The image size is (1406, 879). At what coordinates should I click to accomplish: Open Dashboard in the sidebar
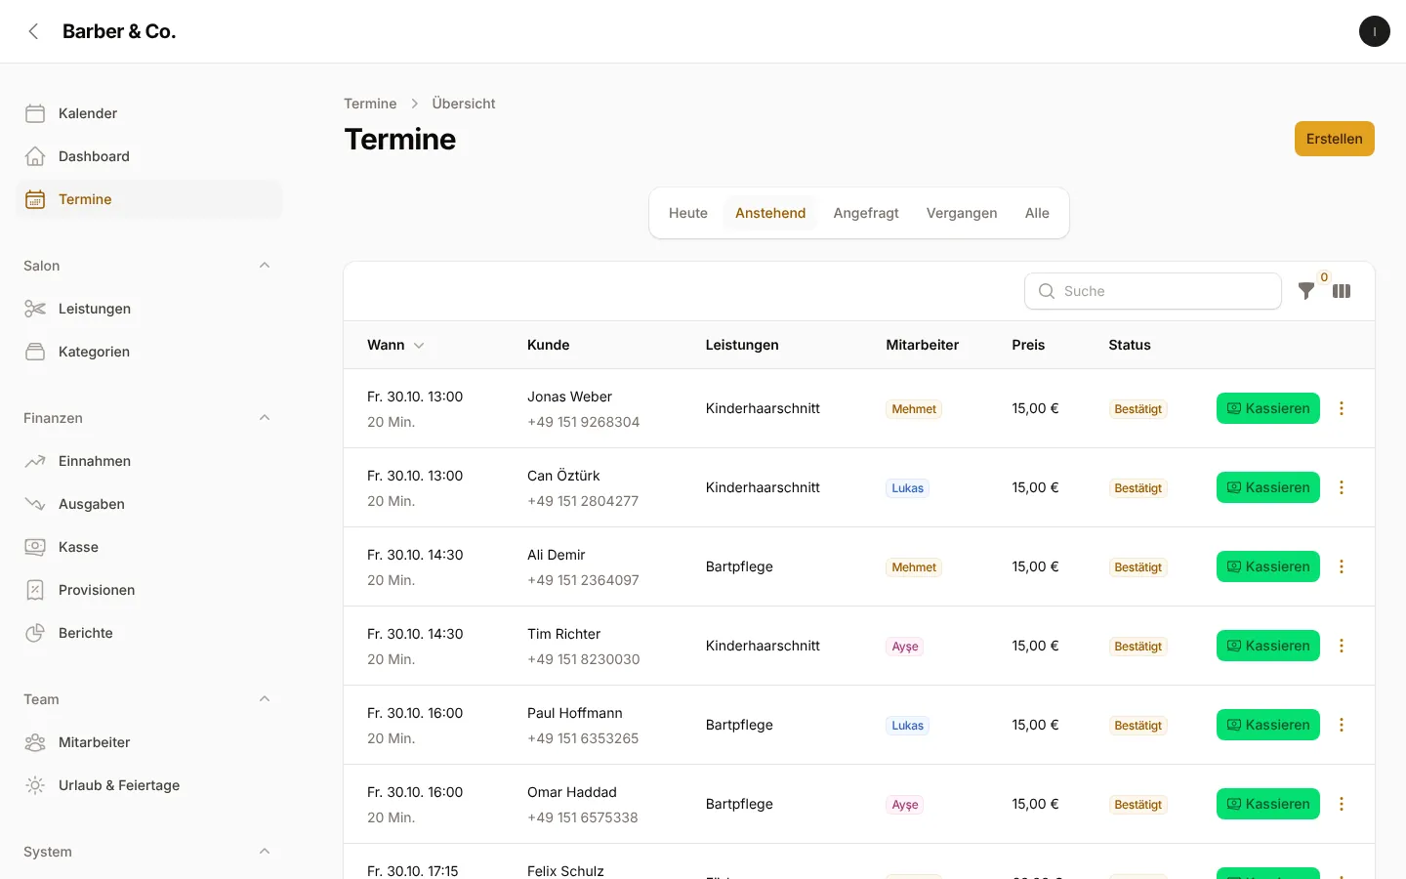pos(149,156)
